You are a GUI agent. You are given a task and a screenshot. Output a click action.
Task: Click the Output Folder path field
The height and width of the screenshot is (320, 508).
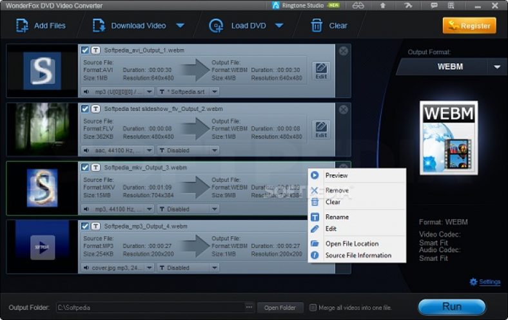click(x=150, y=307)
